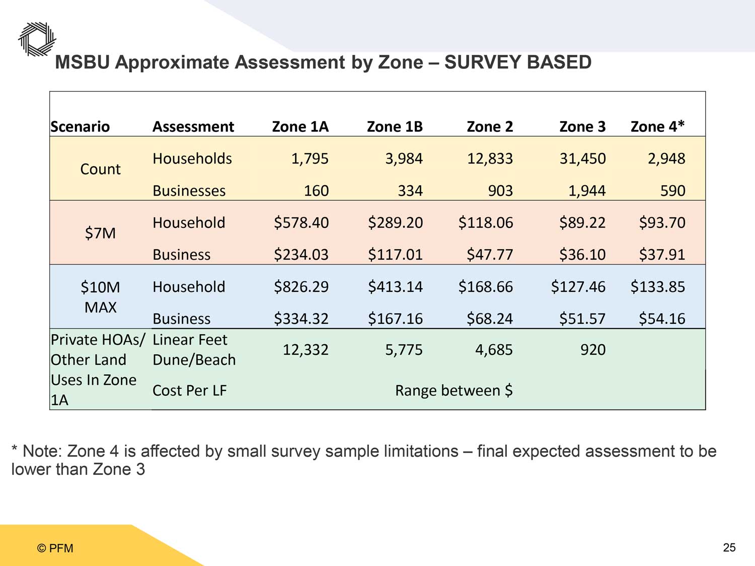
Task: Click the Assessment column header
Action: [x=193, y=126]
